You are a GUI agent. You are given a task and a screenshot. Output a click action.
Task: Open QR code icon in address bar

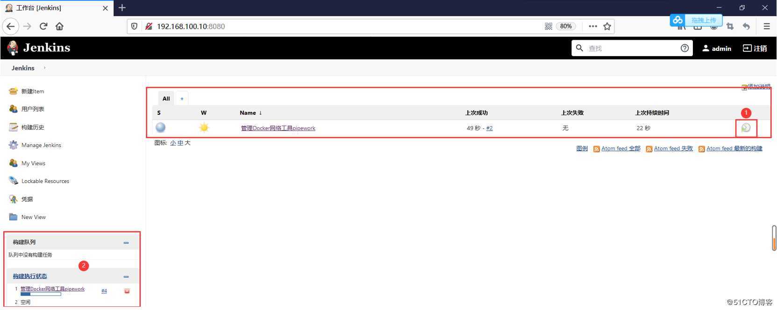(x=549, y=26)
